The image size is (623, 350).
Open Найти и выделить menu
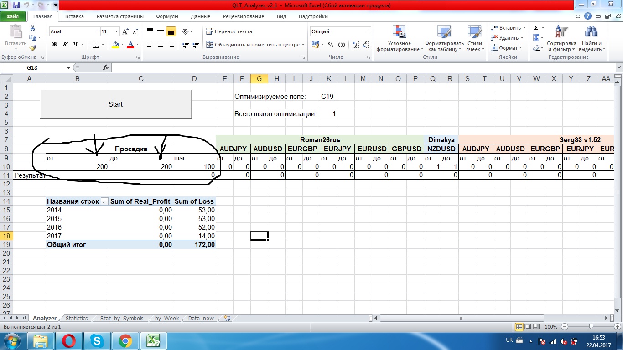[x=592, y=39]
